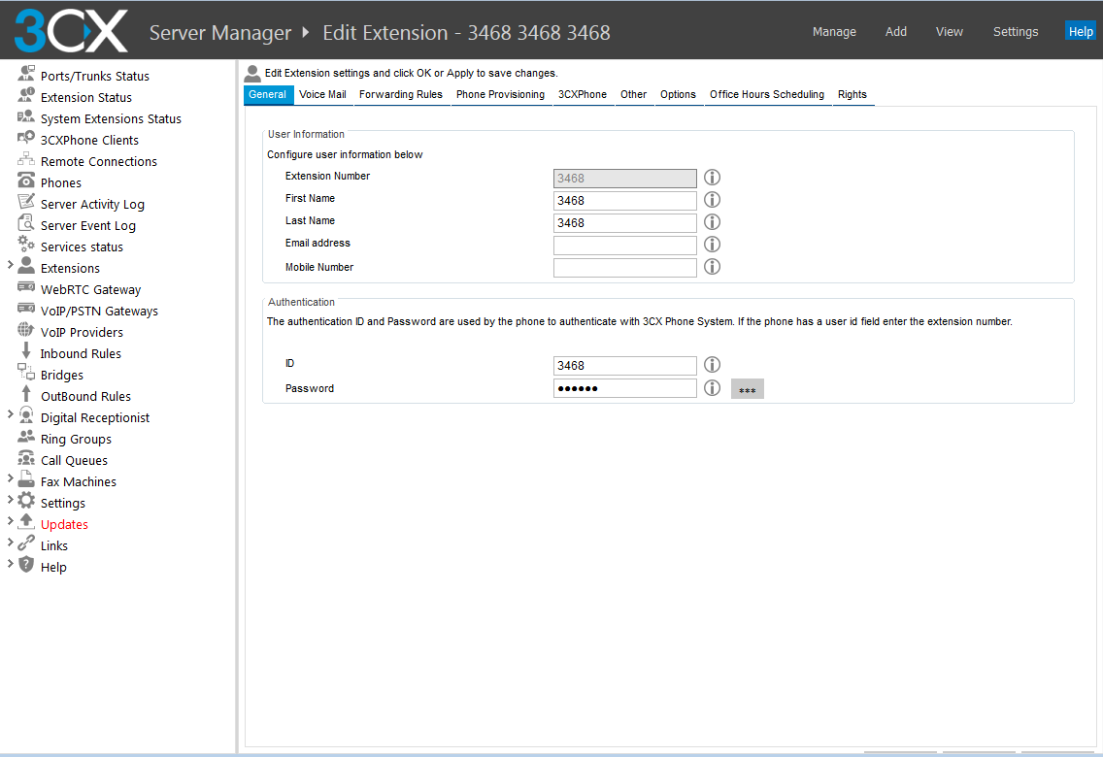Select the Ring Groups icon
1103x757 pixels.
pyautogui.click(x=26, y=438)
